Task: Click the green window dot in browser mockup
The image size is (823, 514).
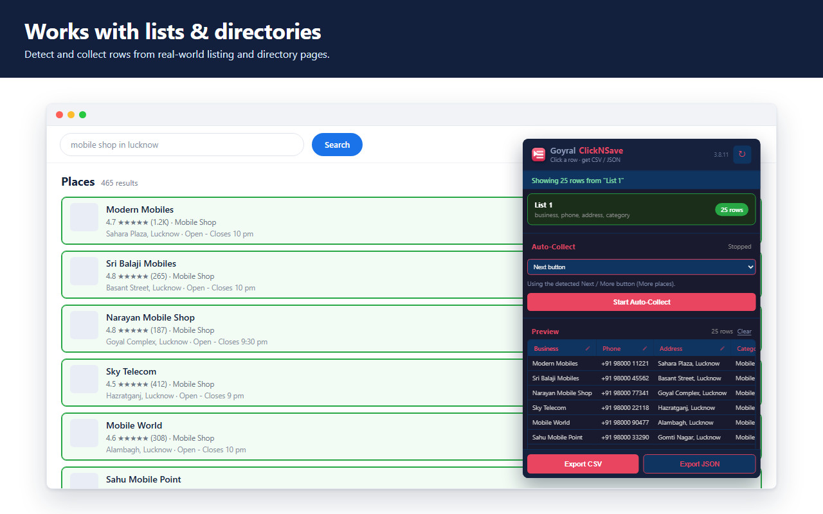Action: click(82, 115)
